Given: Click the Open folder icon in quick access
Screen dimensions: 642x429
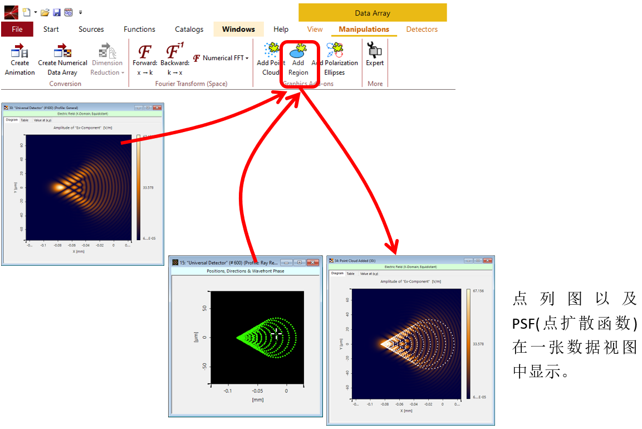Looking at the screenshot, I should click(x=45, y=12).
